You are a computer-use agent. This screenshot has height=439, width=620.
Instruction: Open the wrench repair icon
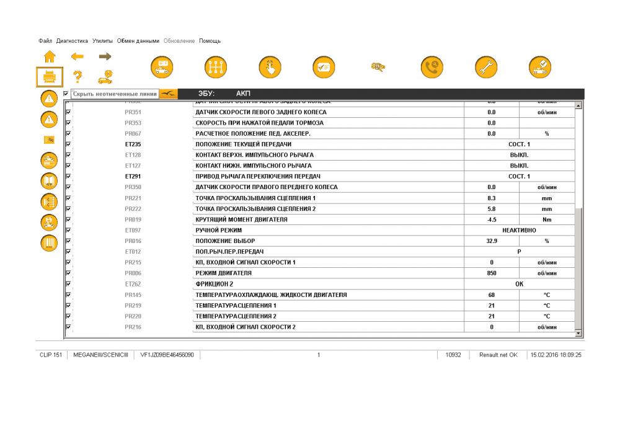(x=485, y=67)
